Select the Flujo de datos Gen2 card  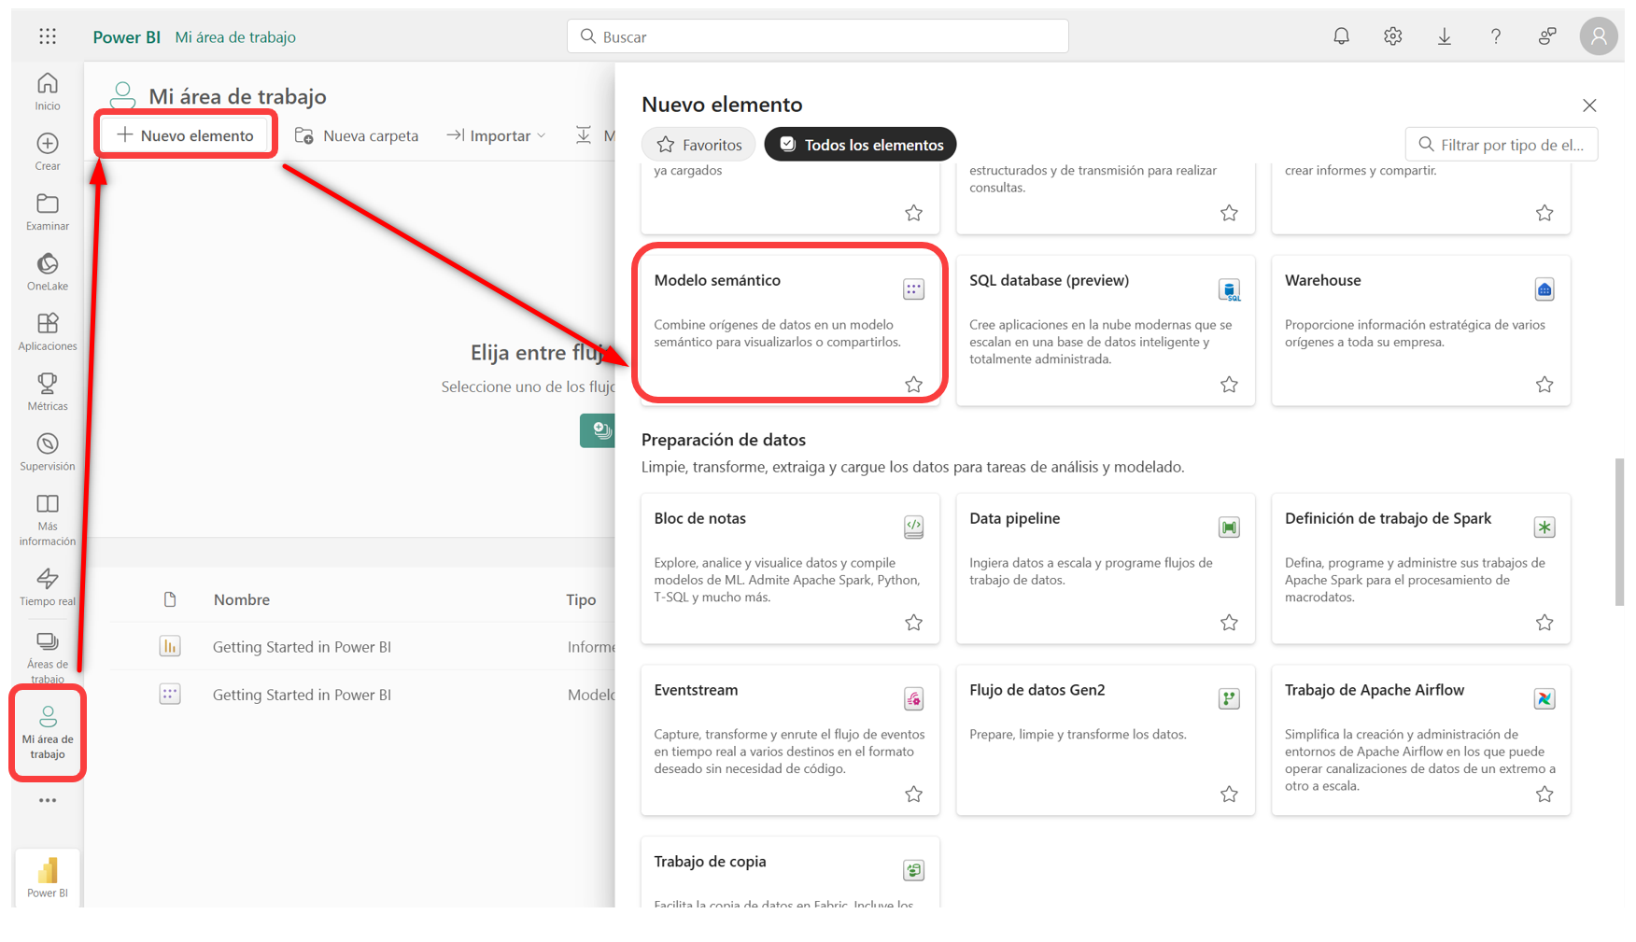[1106, 740]
